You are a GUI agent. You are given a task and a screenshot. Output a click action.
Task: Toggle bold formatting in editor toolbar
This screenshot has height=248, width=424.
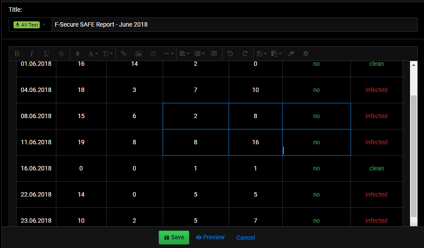(17, 54)
